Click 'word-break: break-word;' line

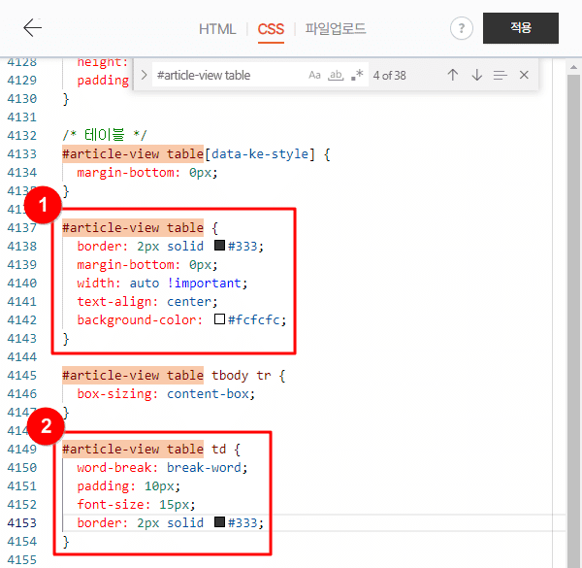tap(162, 467)
